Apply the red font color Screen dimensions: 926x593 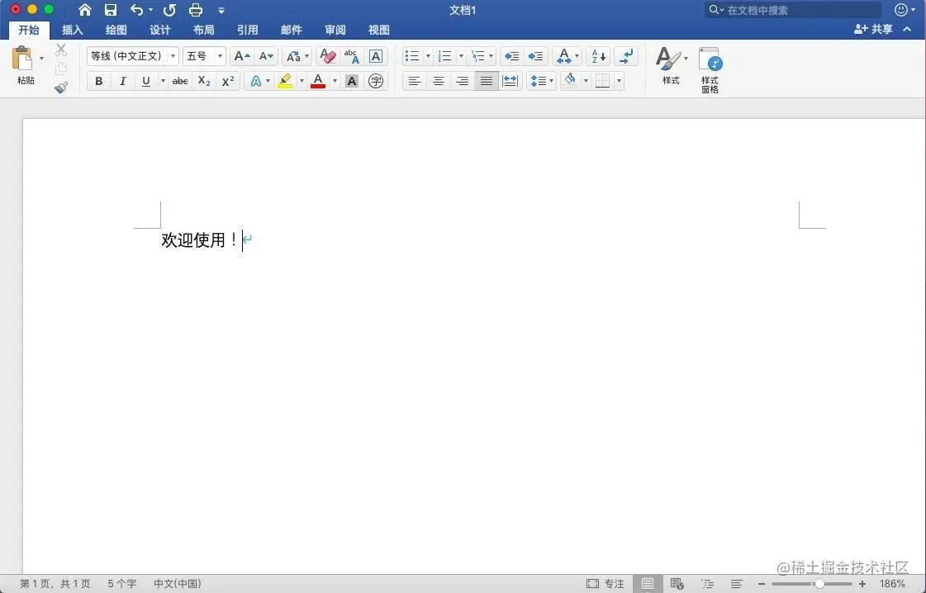(318, 81)
